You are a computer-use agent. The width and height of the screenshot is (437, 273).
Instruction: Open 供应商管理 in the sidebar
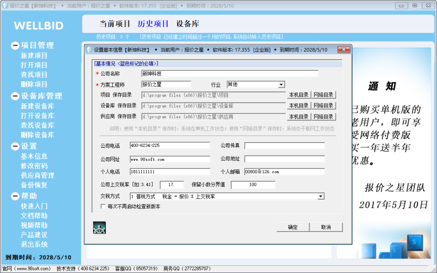click(x=38, y=175)
